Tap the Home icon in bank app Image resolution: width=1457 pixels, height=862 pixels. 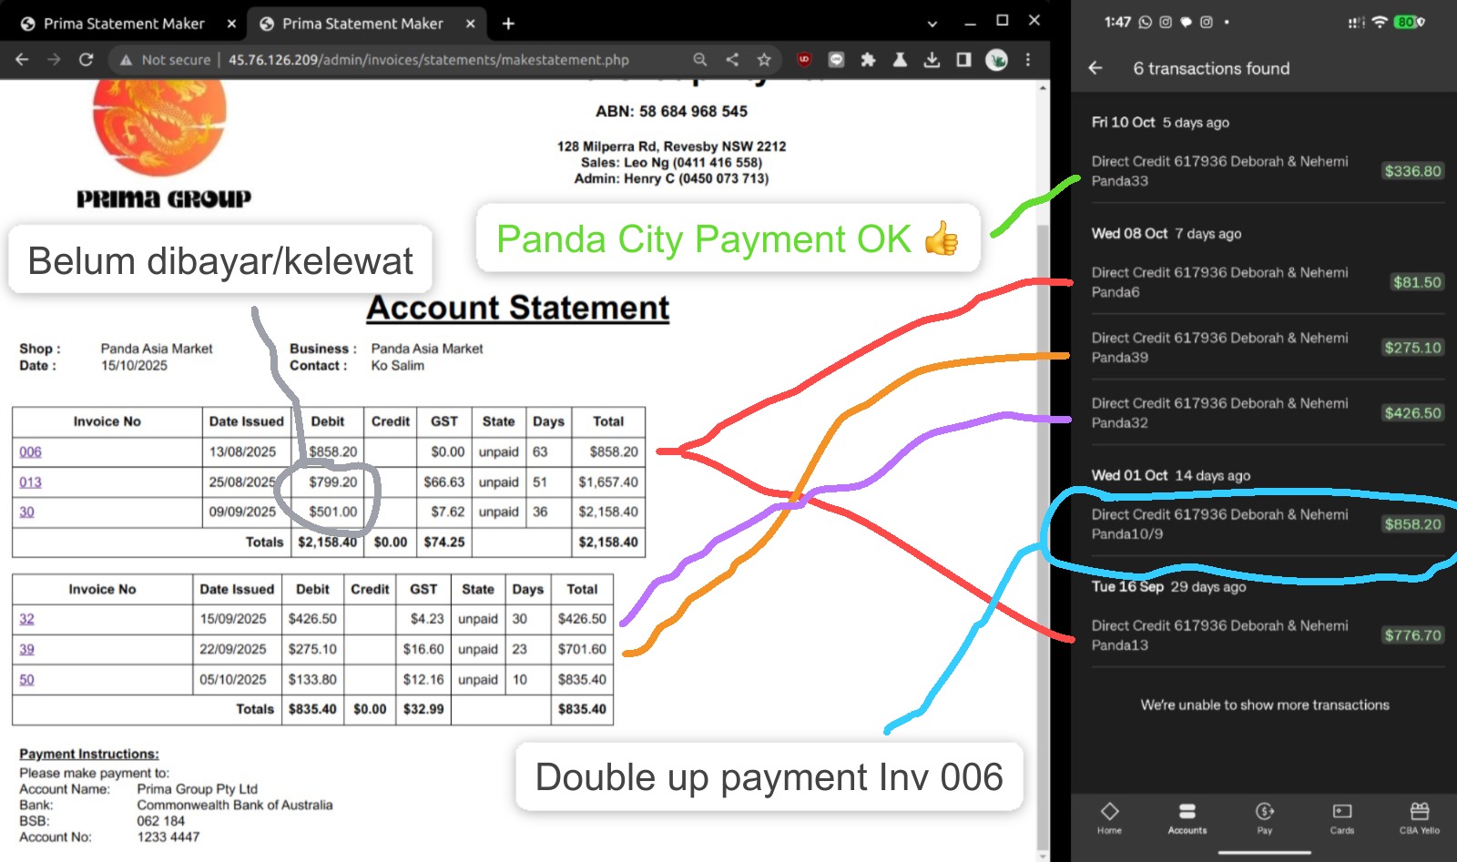pyautogui.click(x=1109, y=817)
